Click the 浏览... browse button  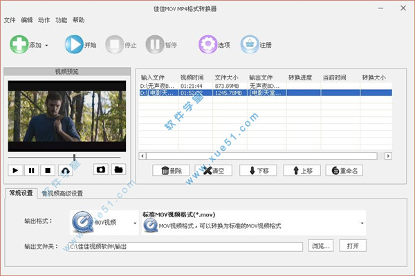point(321,246)
